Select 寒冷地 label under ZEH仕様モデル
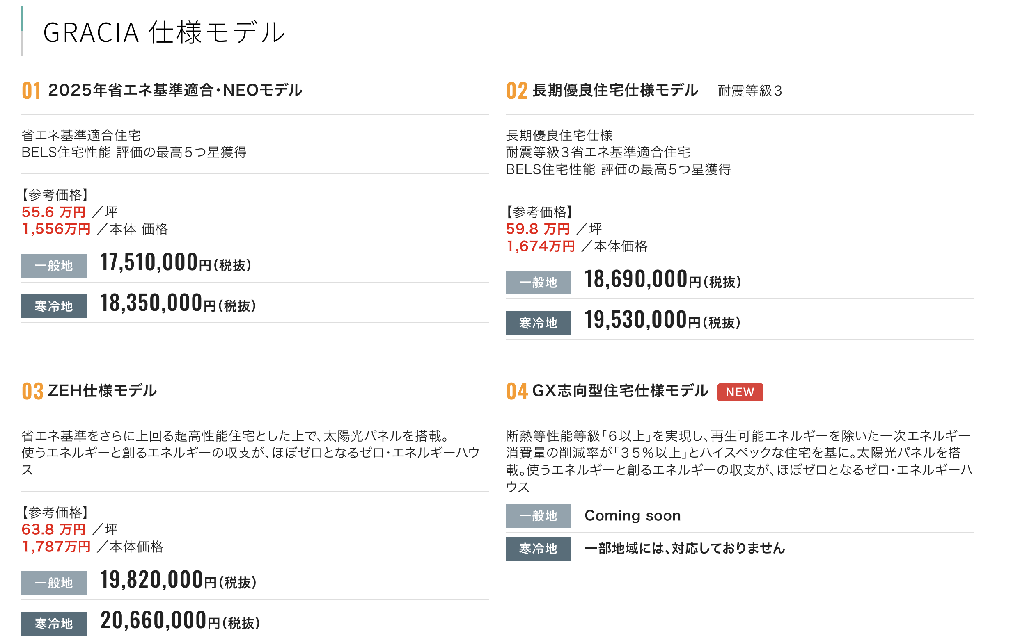1036x638 pixels. pyautogui.click(x=54, y=623)
